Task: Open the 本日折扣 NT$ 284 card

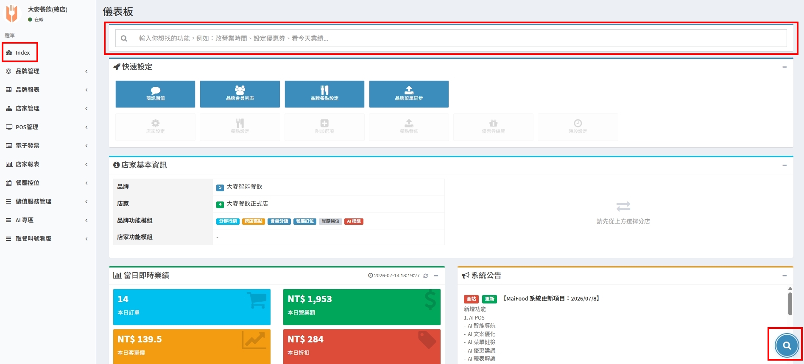Action: tap(362, 347)
